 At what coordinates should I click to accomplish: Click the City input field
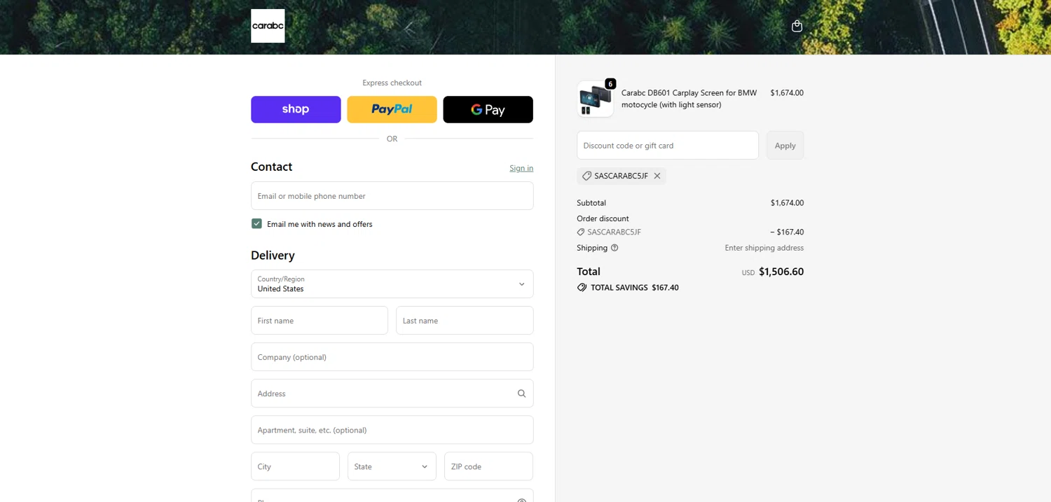[x=295, y=466]
